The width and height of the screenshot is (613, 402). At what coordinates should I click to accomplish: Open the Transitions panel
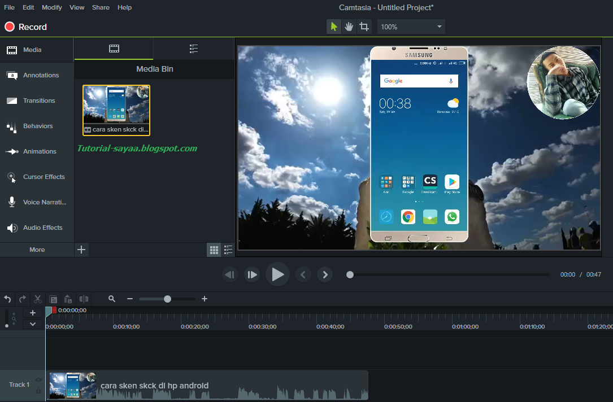(37, 101)
